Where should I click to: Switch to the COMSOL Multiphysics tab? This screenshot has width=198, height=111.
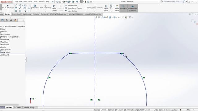[93, 14]
